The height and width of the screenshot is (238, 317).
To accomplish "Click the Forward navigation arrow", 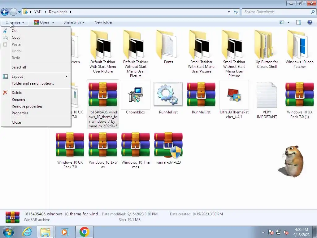I will (13, 12).
